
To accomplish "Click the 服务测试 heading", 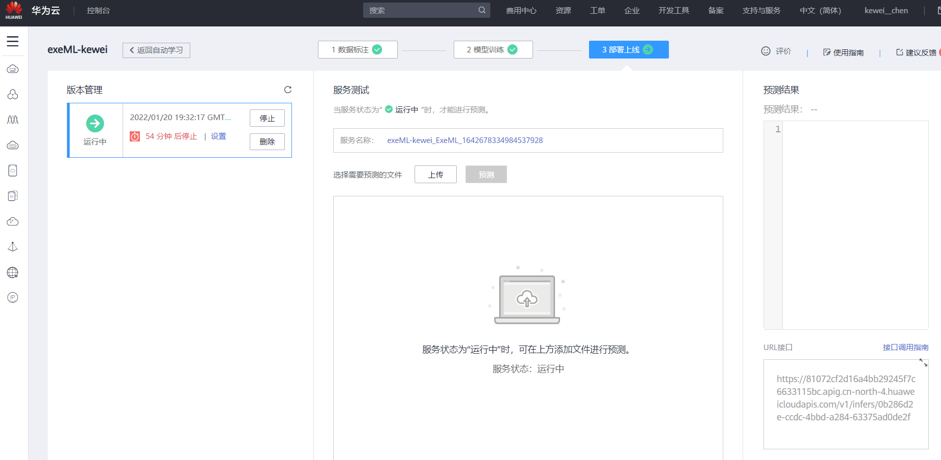I will pyautogui.click(x=351, y=90).
